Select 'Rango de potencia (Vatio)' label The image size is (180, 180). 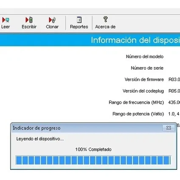[x=138, y=114]
